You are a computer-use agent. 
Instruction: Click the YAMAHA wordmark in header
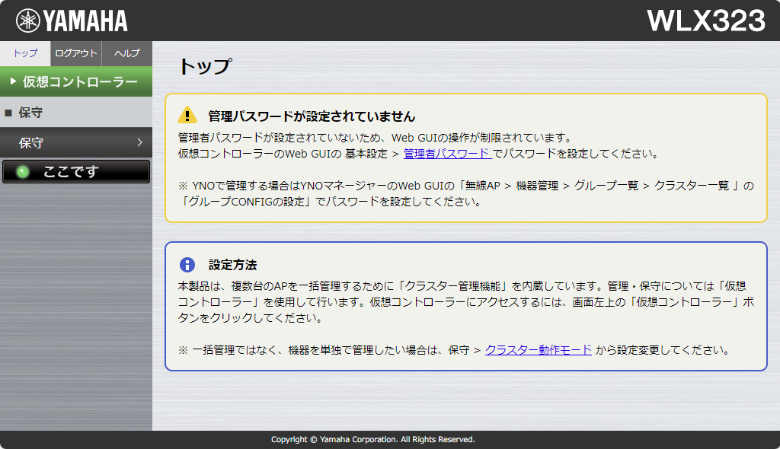pos(85,21)
